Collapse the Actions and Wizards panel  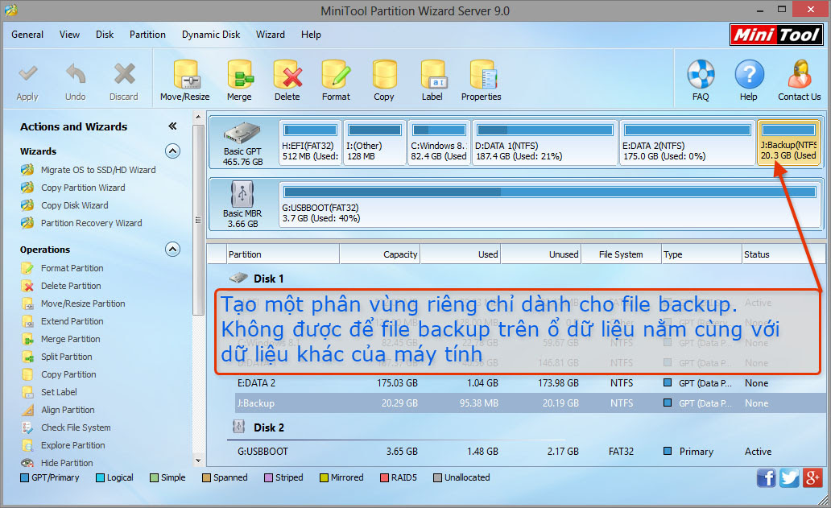point(172,126)
